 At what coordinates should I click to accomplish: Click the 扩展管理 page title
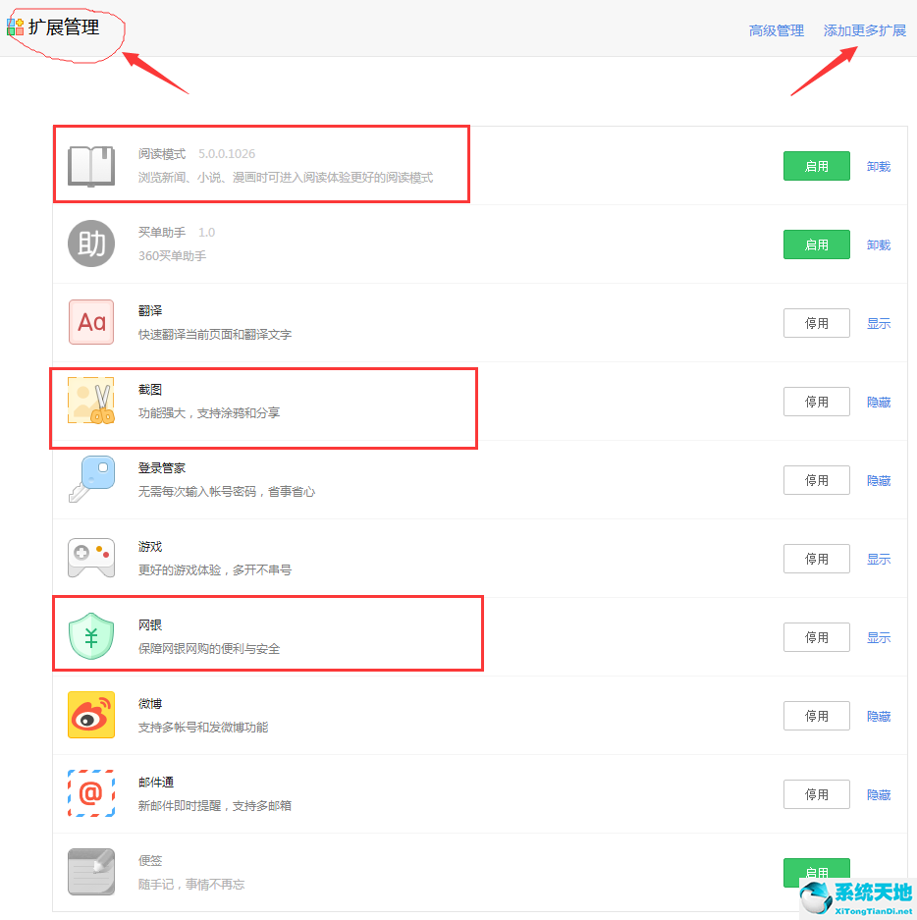pyautogui.click(x=64, y=27)
